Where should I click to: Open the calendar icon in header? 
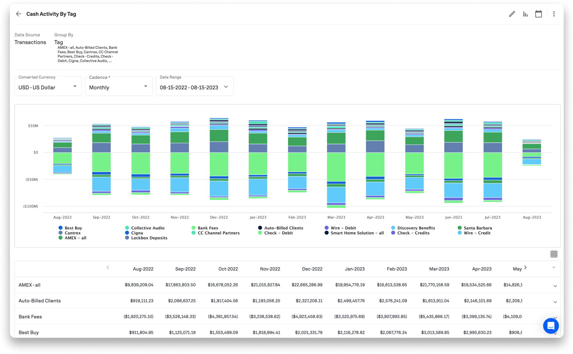538,14
